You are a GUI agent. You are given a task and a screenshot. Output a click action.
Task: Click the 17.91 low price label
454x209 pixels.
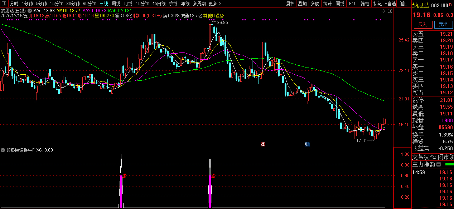point(362,140)
